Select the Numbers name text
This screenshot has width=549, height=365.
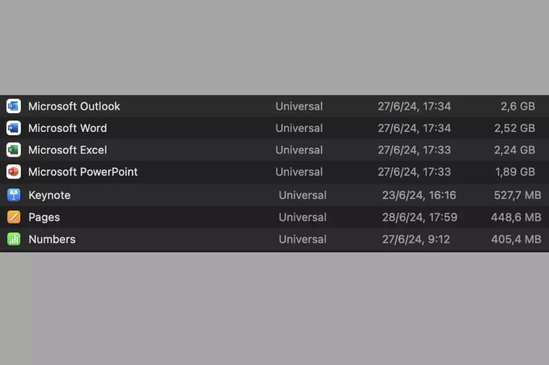coord(52,239)
